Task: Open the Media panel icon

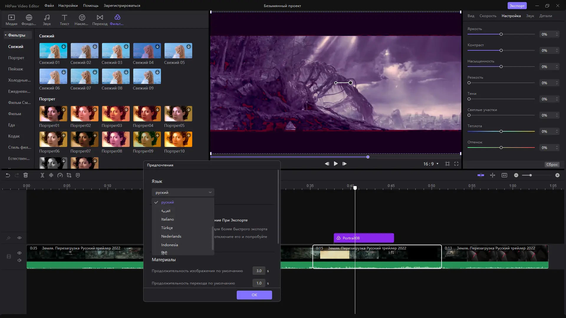Action: pos(11,17)
